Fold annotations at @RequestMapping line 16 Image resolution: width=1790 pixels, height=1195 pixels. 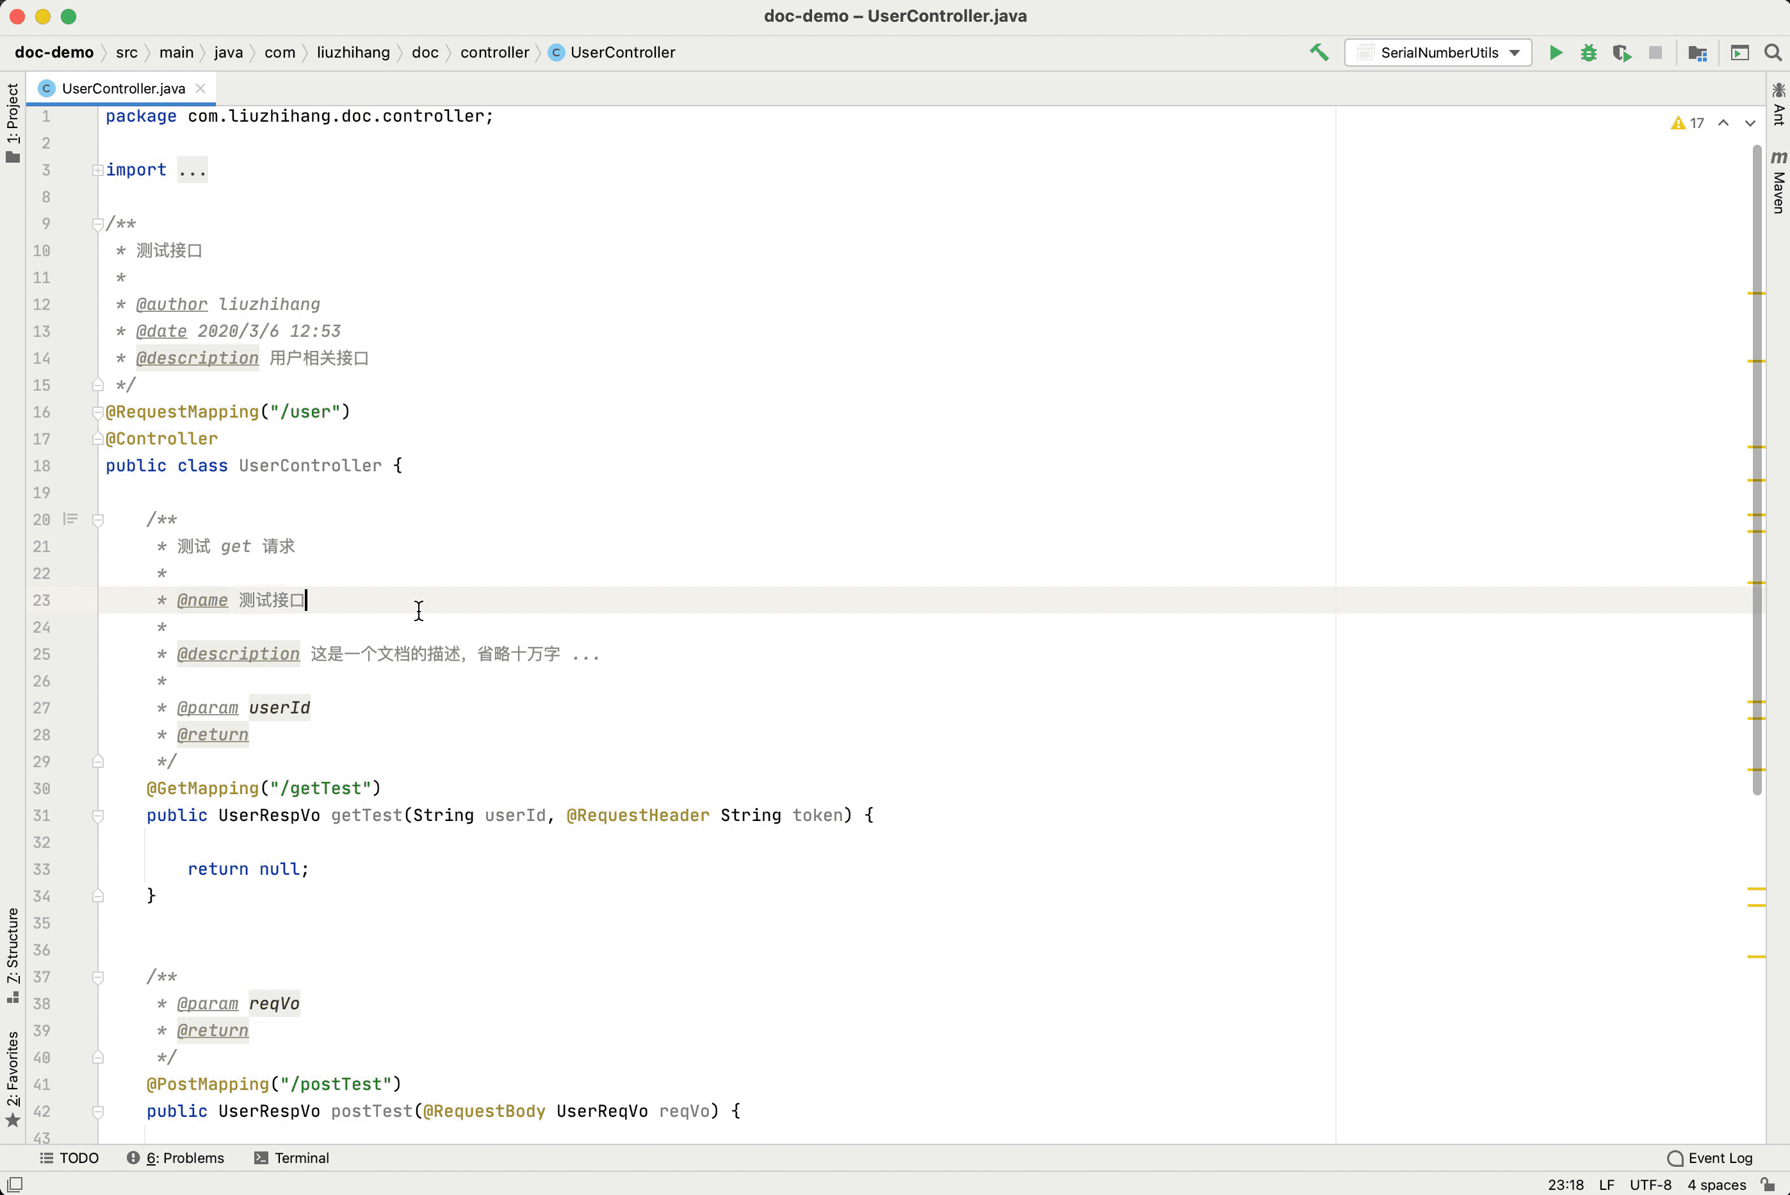point(97,412)
